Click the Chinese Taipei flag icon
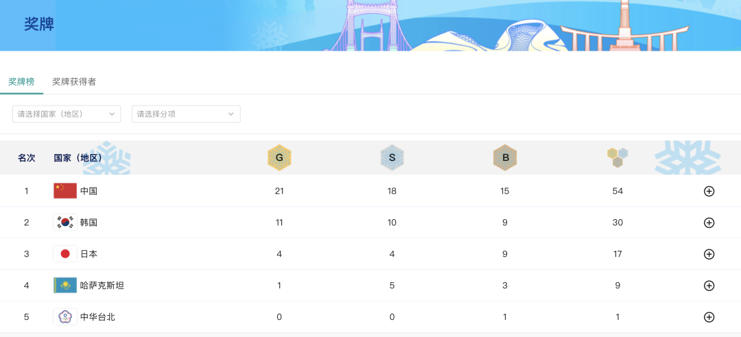 tap(65, 317)
